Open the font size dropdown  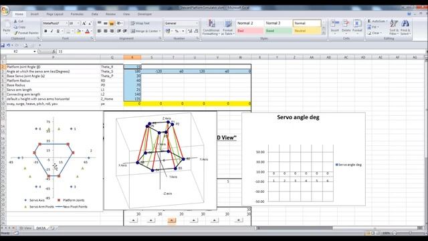pyautogui.click(x=78, y=23)
